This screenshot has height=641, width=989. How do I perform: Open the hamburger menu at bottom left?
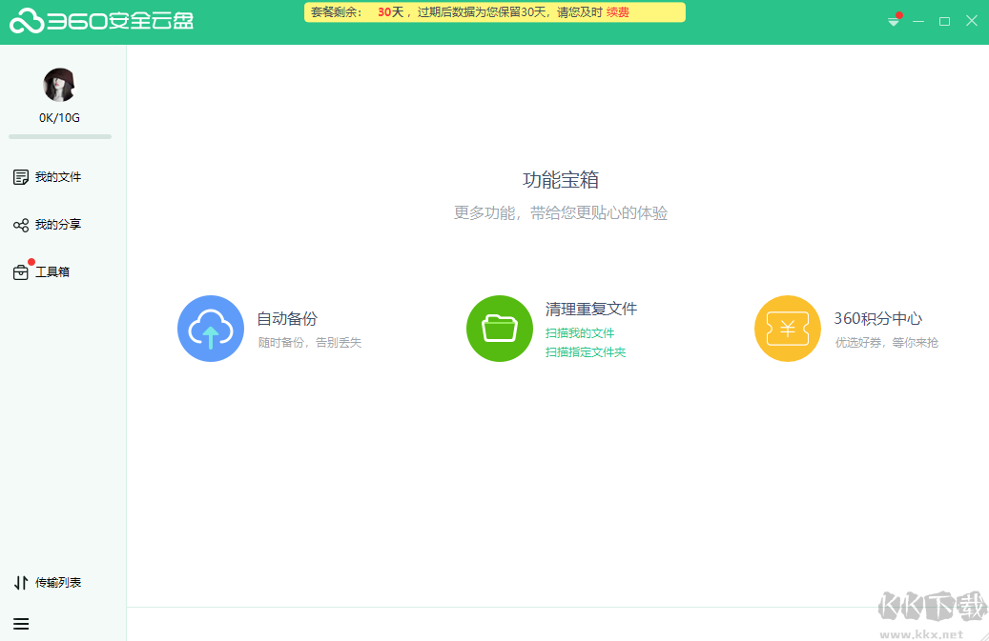21,624
